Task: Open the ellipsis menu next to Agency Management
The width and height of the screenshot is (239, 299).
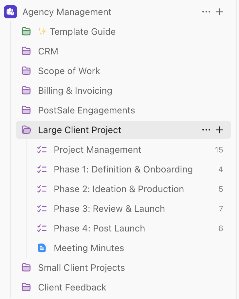Action: [x=206, y=12]
